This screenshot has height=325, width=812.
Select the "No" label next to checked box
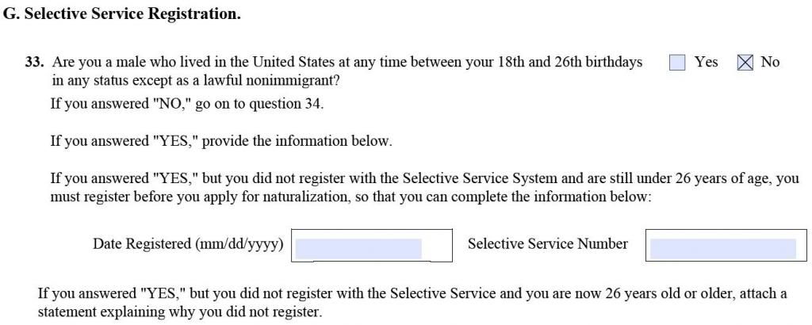(770, 62)
